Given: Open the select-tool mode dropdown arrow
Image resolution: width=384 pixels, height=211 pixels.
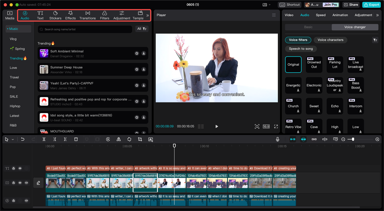Looking at the screenshot, I should pyautogui.click(x=13, y=140).
